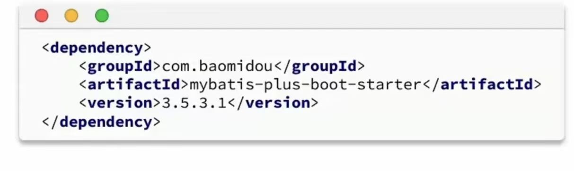Click the opening artifactId tag
This screenshot has width=574, height=171.
pyautogui.click(x=134, y=85)
